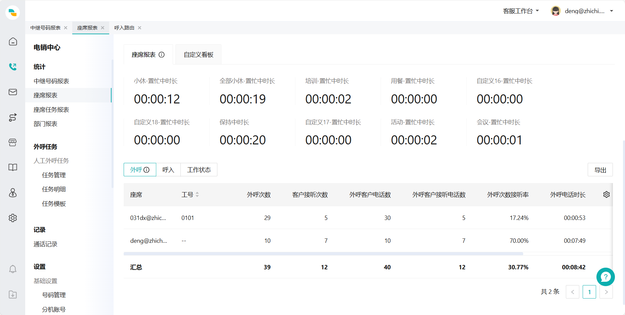Open the call center phone icon
Viewport: 625px width, 315px height.
[13, 67]
